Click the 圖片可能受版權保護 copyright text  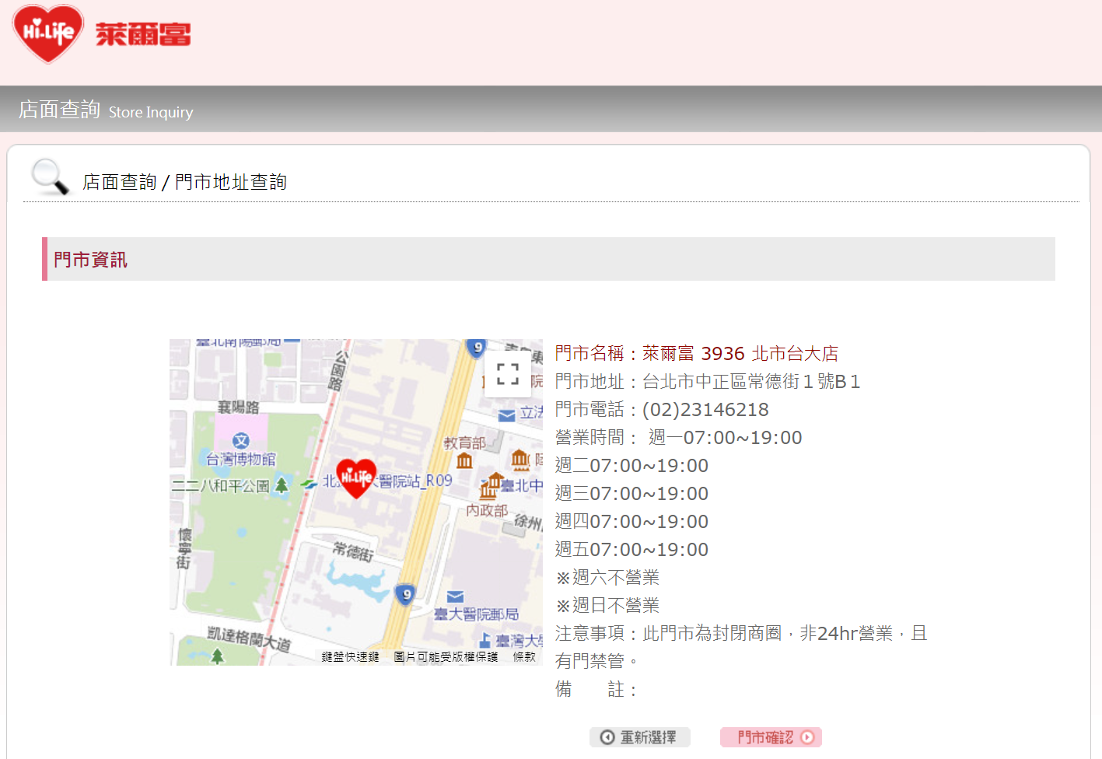click(446, 657)
